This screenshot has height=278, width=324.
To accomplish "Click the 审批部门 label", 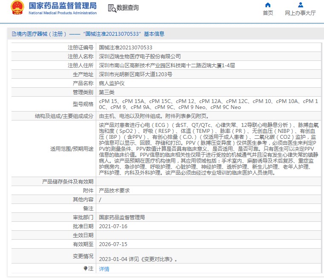I will pyautogui.click(x=83, y=218).
